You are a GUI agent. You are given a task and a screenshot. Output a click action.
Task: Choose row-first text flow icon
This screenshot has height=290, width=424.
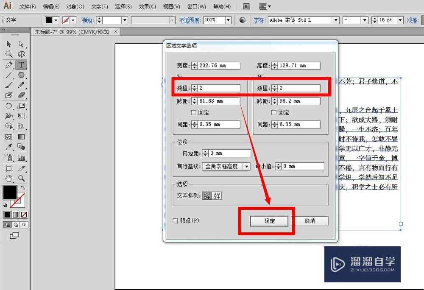click(x=207, y=196)
